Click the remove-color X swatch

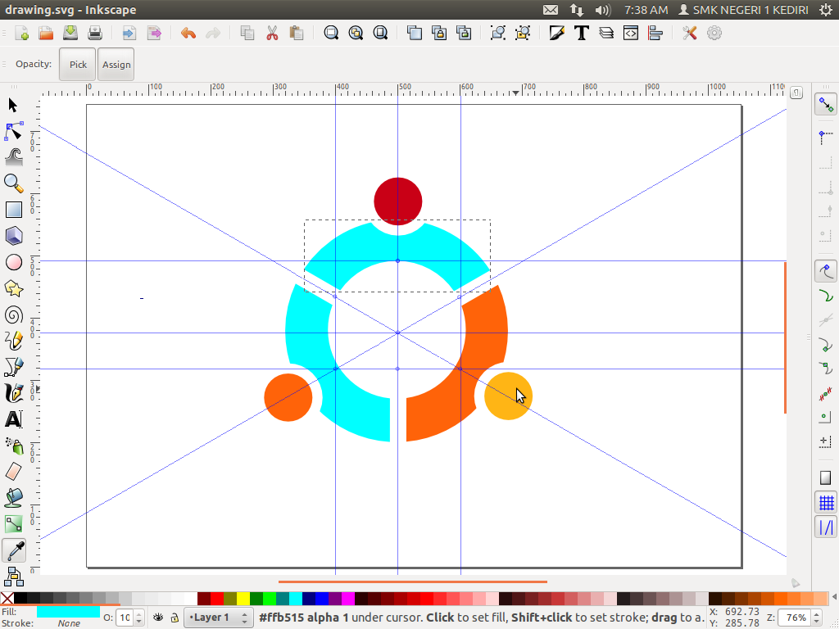(x=7, y=598)
